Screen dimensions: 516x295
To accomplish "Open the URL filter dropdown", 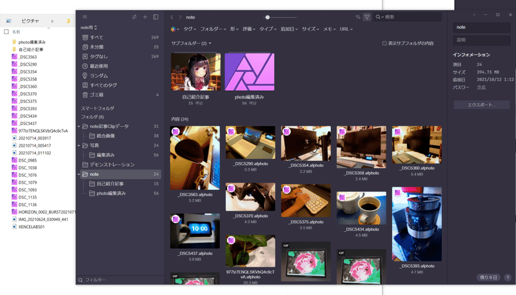I will 346,29.
